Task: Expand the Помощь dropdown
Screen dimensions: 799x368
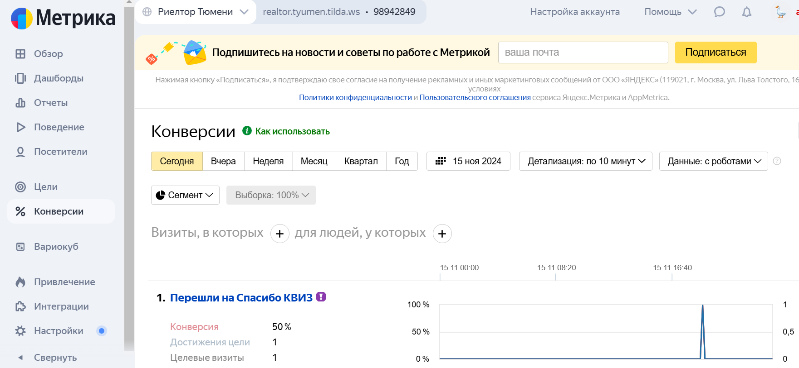Action: [671, 12]
